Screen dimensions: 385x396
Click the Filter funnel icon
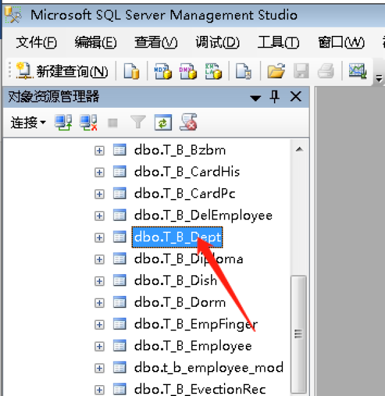138,122
